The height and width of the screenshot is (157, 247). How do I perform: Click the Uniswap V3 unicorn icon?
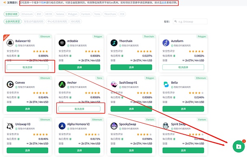click(x=10, y=126)
